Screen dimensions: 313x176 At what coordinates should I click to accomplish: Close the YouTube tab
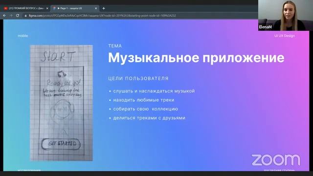tap(47, 8)
